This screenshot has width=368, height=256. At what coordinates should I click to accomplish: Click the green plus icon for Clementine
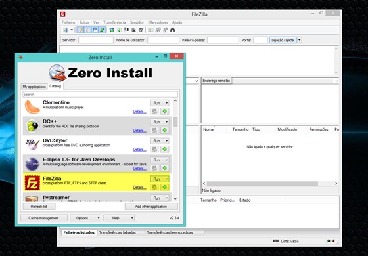[x=165, y=111]
